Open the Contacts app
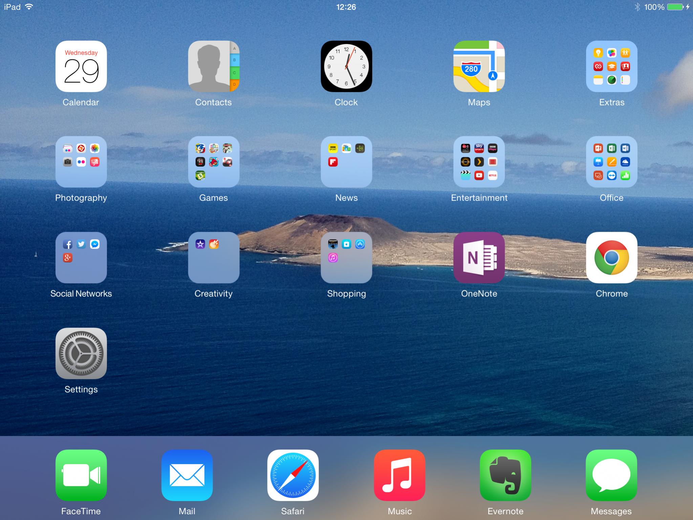Screen dimensions: 693x520 [214, 66]
